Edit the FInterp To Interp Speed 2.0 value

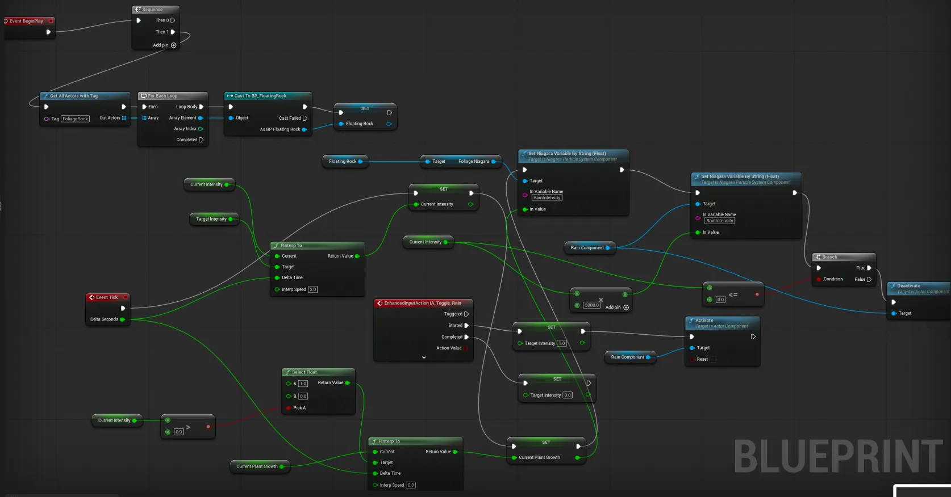313,289
